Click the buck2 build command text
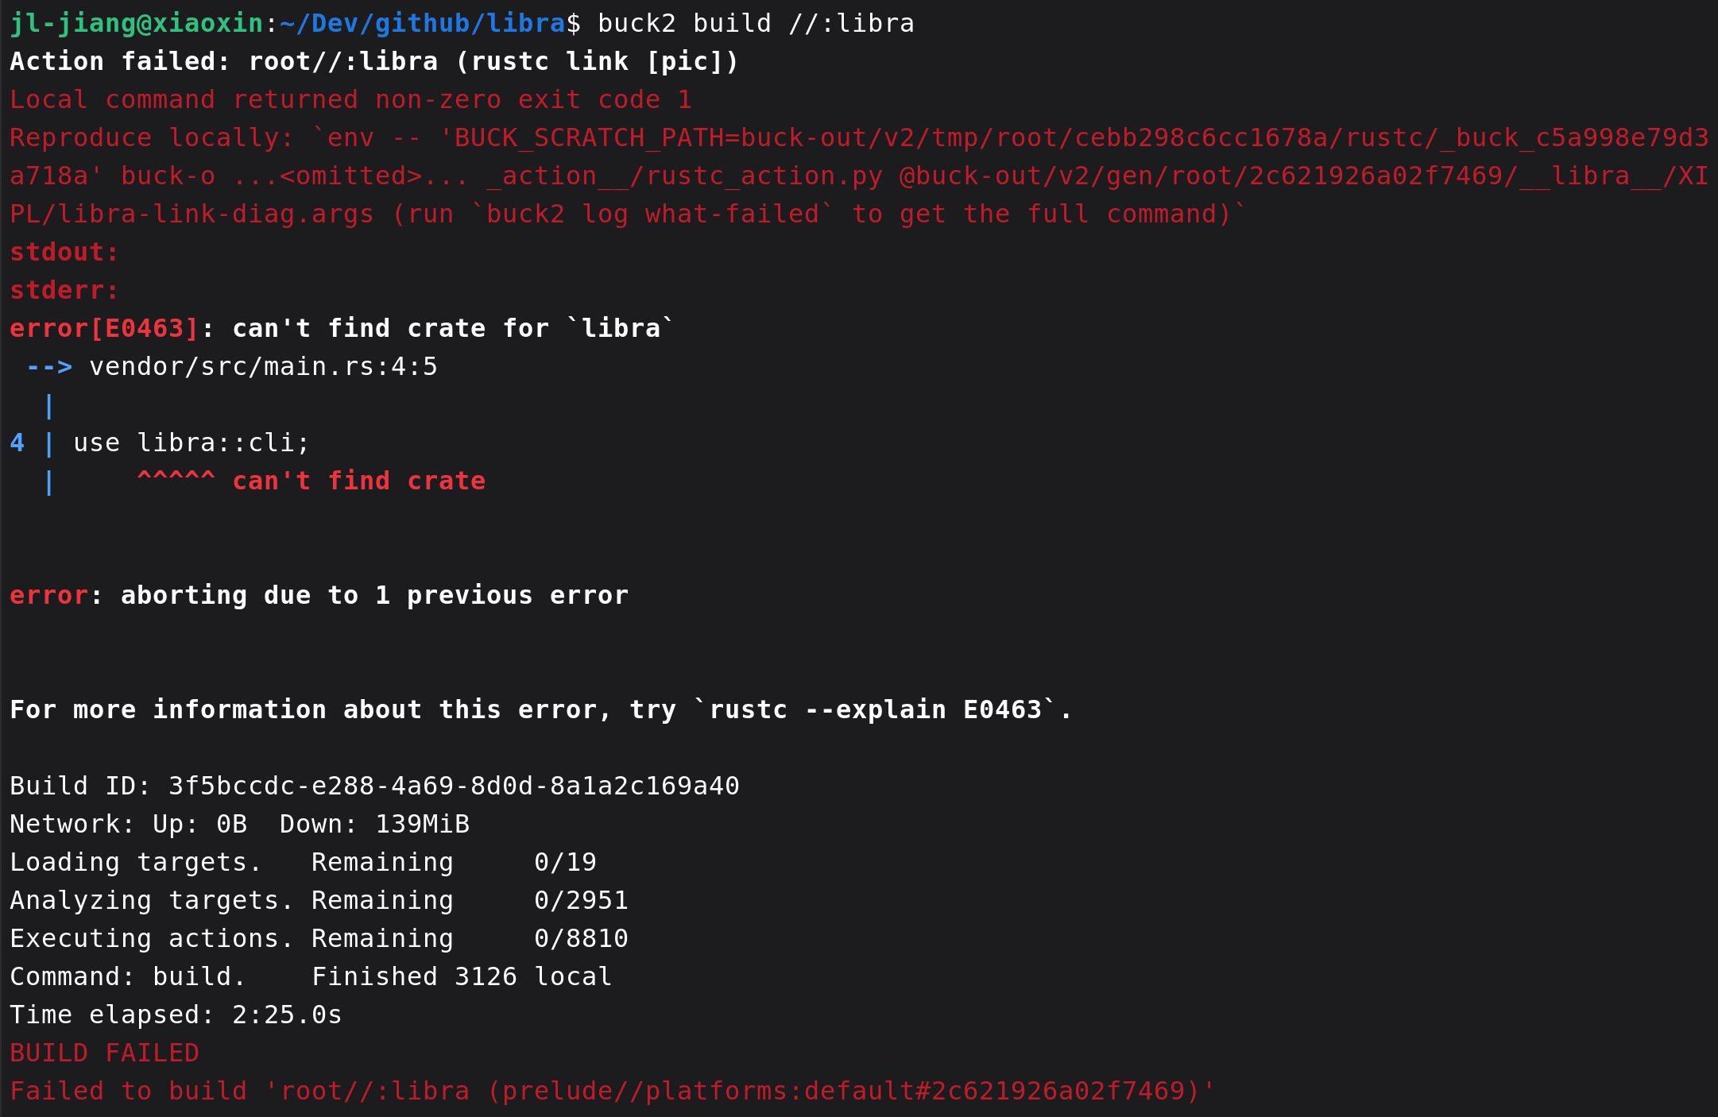The height and width of the screenshot is (1117, 1718). pos(755,24)
